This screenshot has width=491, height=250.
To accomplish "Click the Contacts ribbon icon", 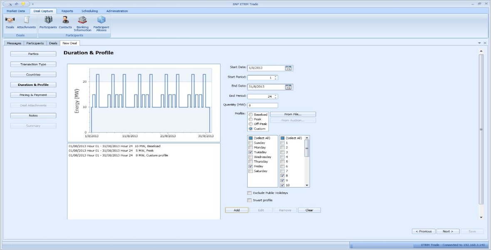I will coord(65,22).
